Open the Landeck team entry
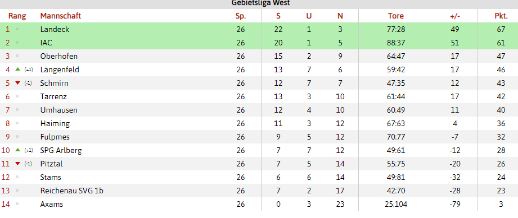This screenshot has height=218, width=518. 55,29
